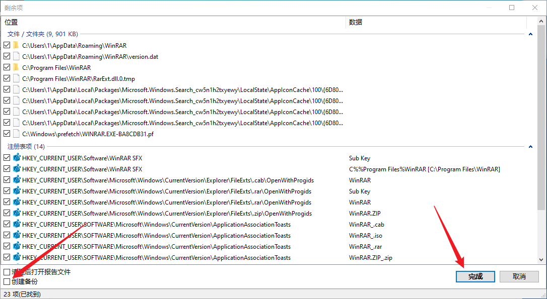
Task: Uncheck checkbox of WinRAR.ZIP data row
Action: (7, 214)
